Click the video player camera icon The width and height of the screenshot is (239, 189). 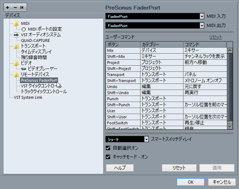(x=24, y=69)
